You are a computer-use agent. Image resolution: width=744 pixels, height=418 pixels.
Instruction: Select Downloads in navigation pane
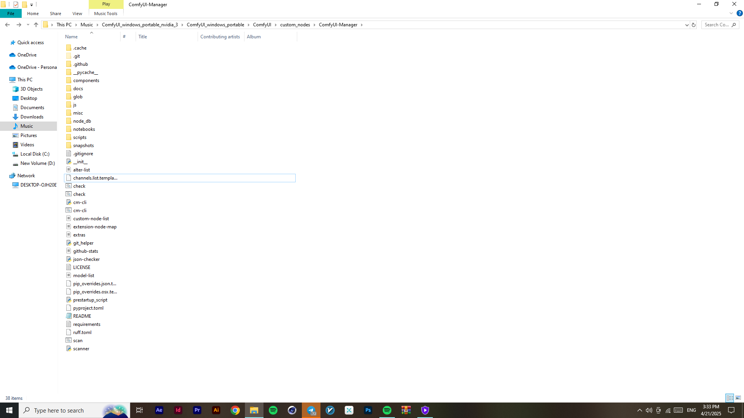32,117
